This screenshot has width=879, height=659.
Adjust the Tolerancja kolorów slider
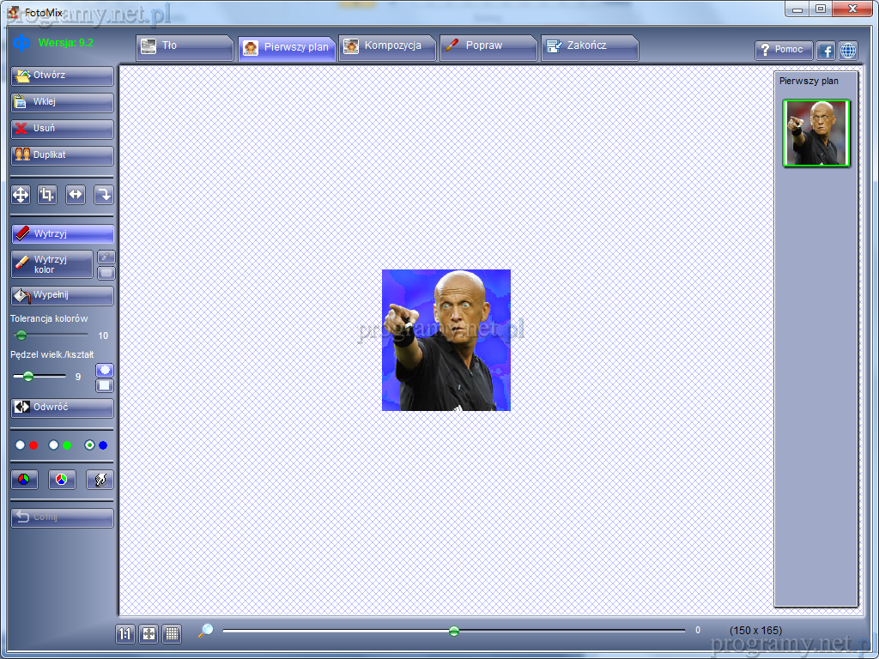[x=21, y=336]
